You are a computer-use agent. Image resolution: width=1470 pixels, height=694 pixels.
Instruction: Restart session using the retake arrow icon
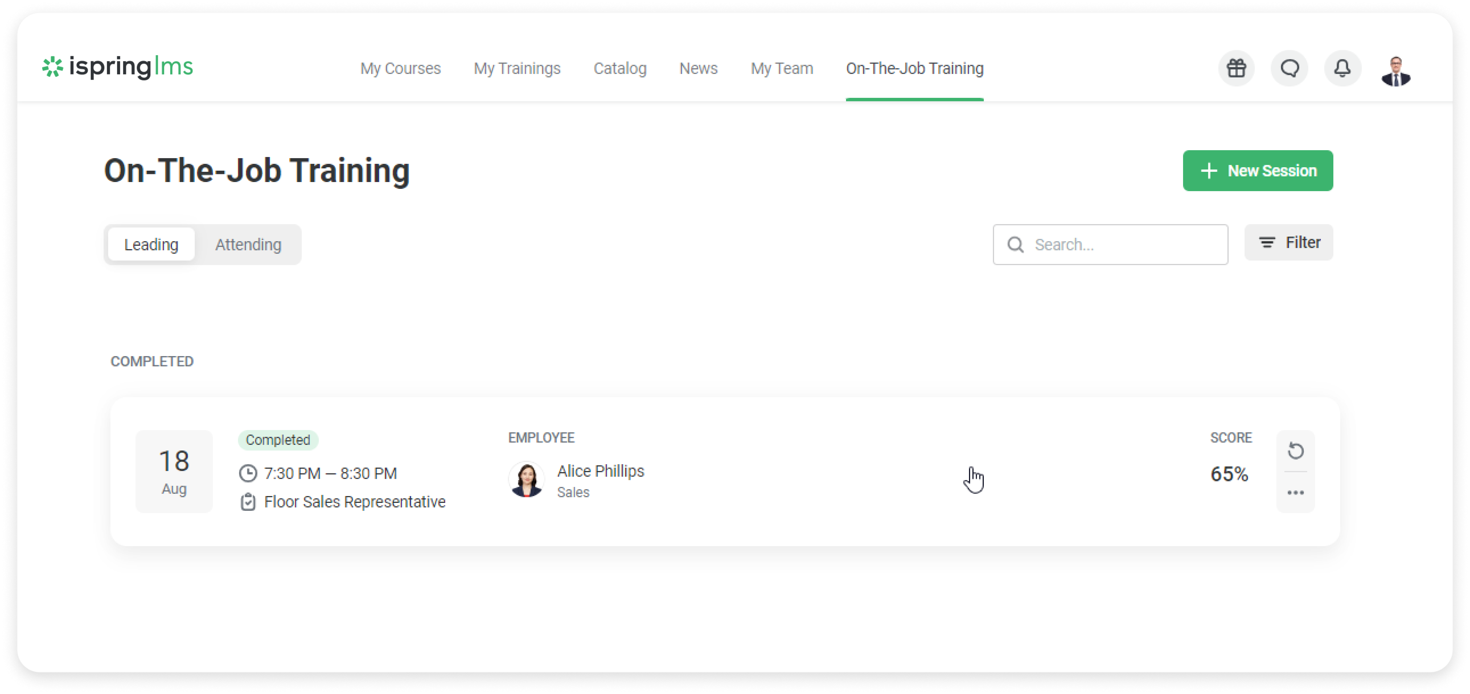[1296, 451]
